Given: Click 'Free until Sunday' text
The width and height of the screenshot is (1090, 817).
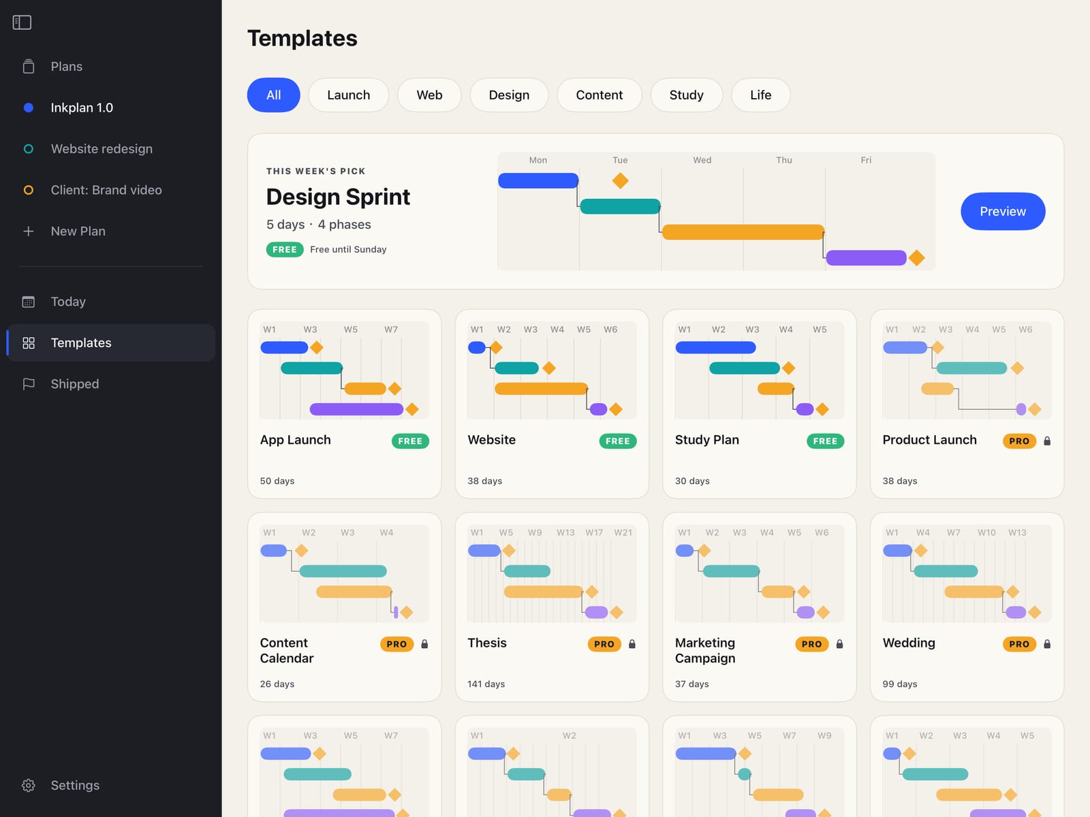Looking at the screenshot, I should (x=348, y=249).
